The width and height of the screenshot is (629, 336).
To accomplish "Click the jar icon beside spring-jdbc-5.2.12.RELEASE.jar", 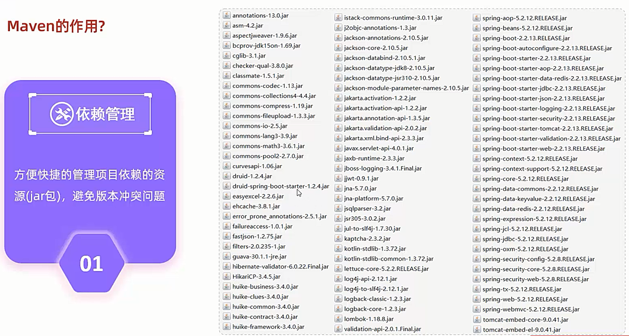I will [477, 238].
